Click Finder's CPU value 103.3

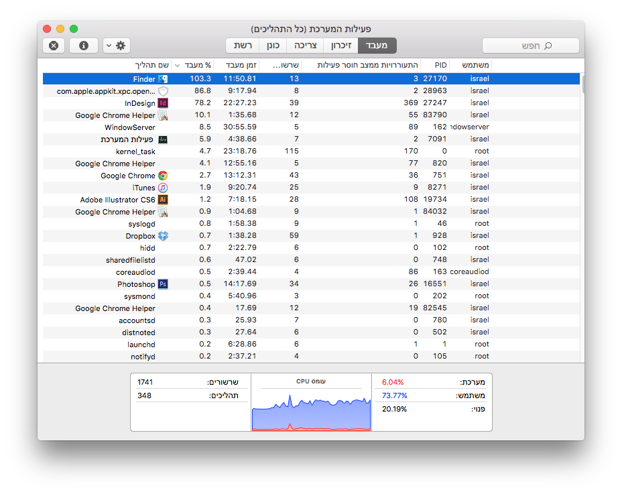pyautogui.click(x=200, y=78)
